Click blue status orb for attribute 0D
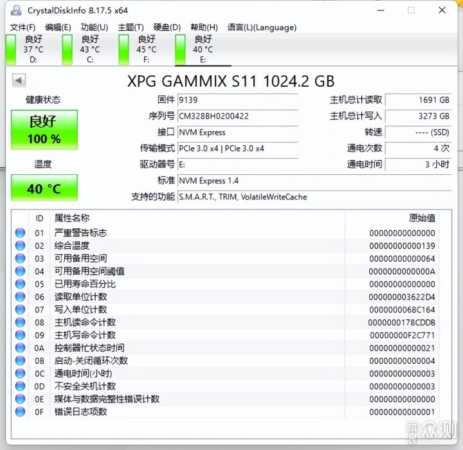Image resolution: width=463 pixels, height=450 pixels. (20, 386)
